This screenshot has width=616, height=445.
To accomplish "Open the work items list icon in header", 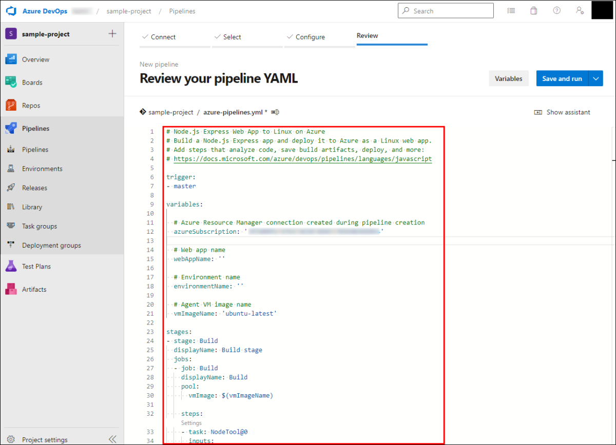I will pos(511,11).
